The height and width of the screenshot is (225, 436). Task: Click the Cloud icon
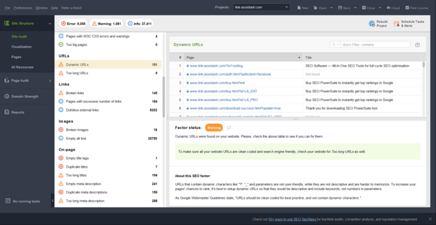tap(389, 7)
